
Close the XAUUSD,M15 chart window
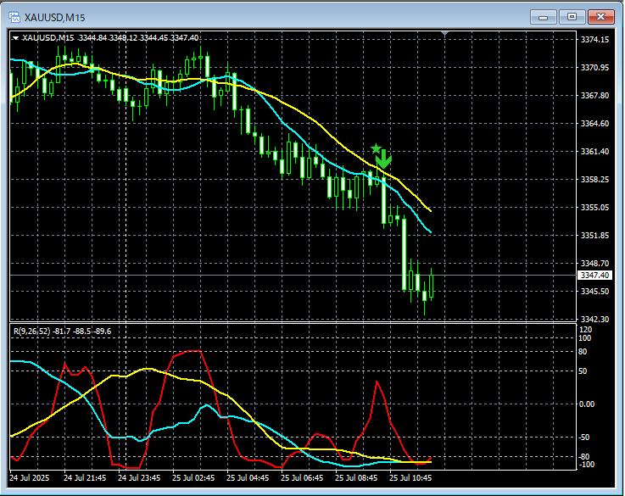[602, 16]
